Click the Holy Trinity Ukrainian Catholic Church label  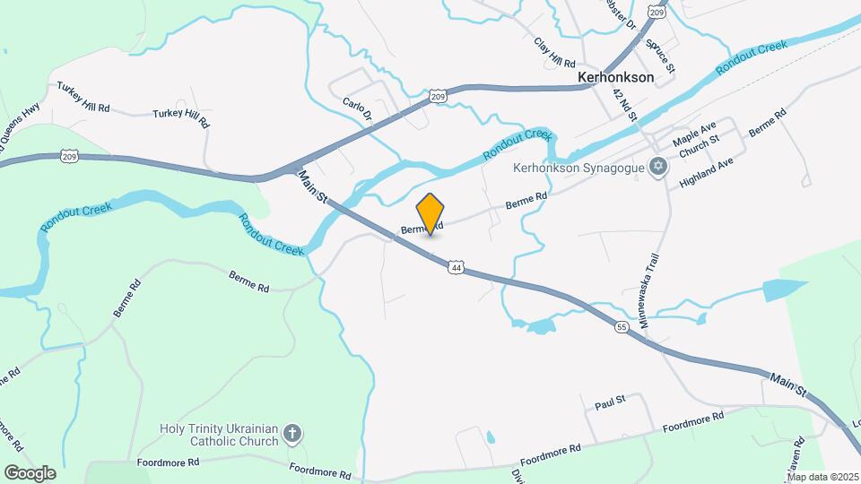click(219, 435)
